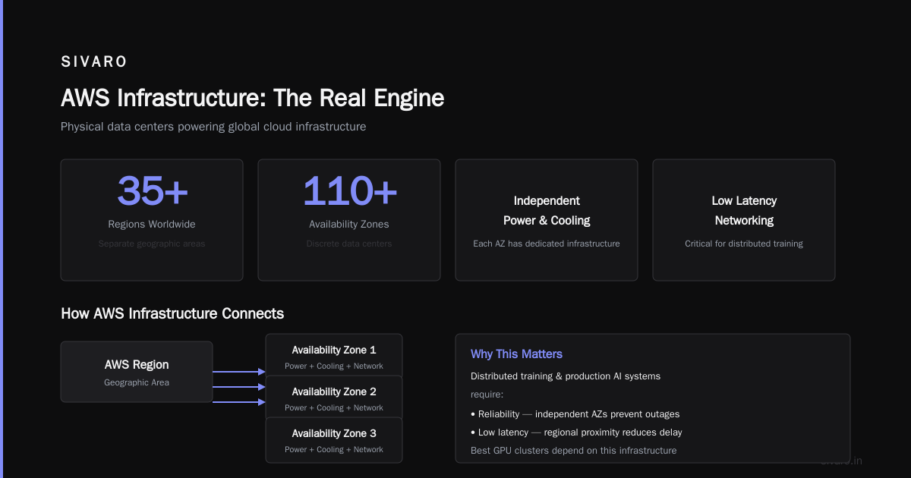911x478 pixels.
Task: Select the heading AWS Infrastructure: The Real Engine
Action: tap(252, 98)
